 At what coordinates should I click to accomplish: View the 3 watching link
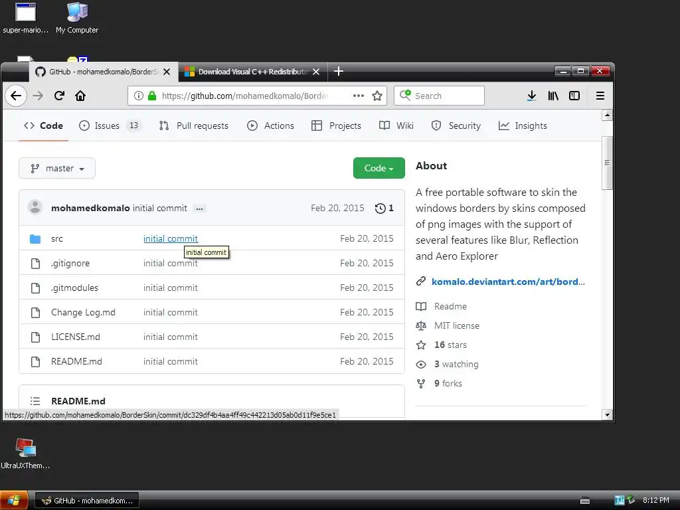tap(456, 365)
